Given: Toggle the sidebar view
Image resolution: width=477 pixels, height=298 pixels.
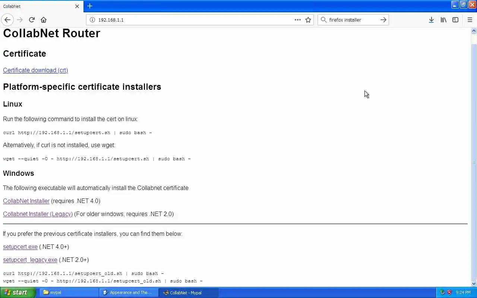Looking at the screenshot, I should pyautogui.click(x=455, y=20).
